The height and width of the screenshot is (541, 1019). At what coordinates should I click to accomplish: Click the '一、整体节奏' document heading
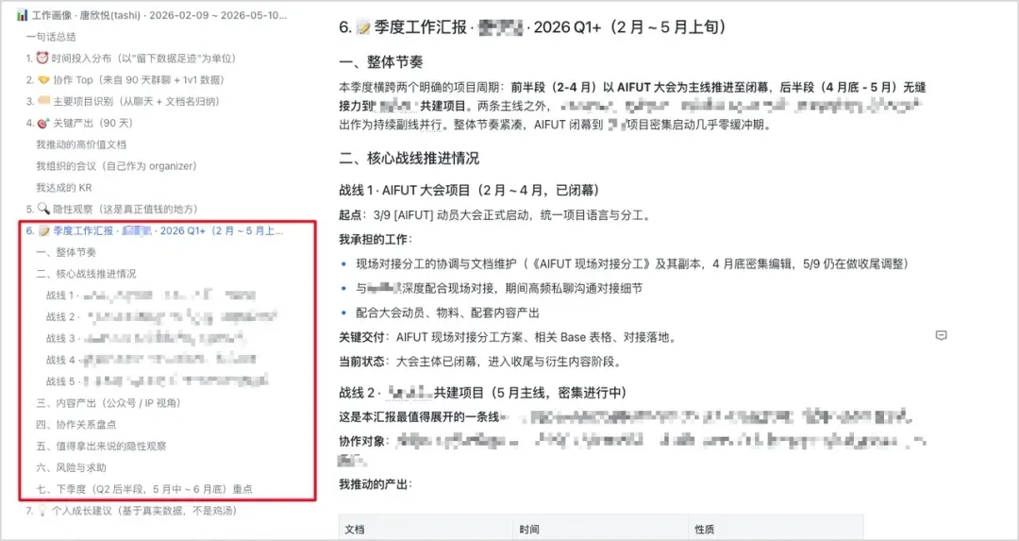(381, 61)
